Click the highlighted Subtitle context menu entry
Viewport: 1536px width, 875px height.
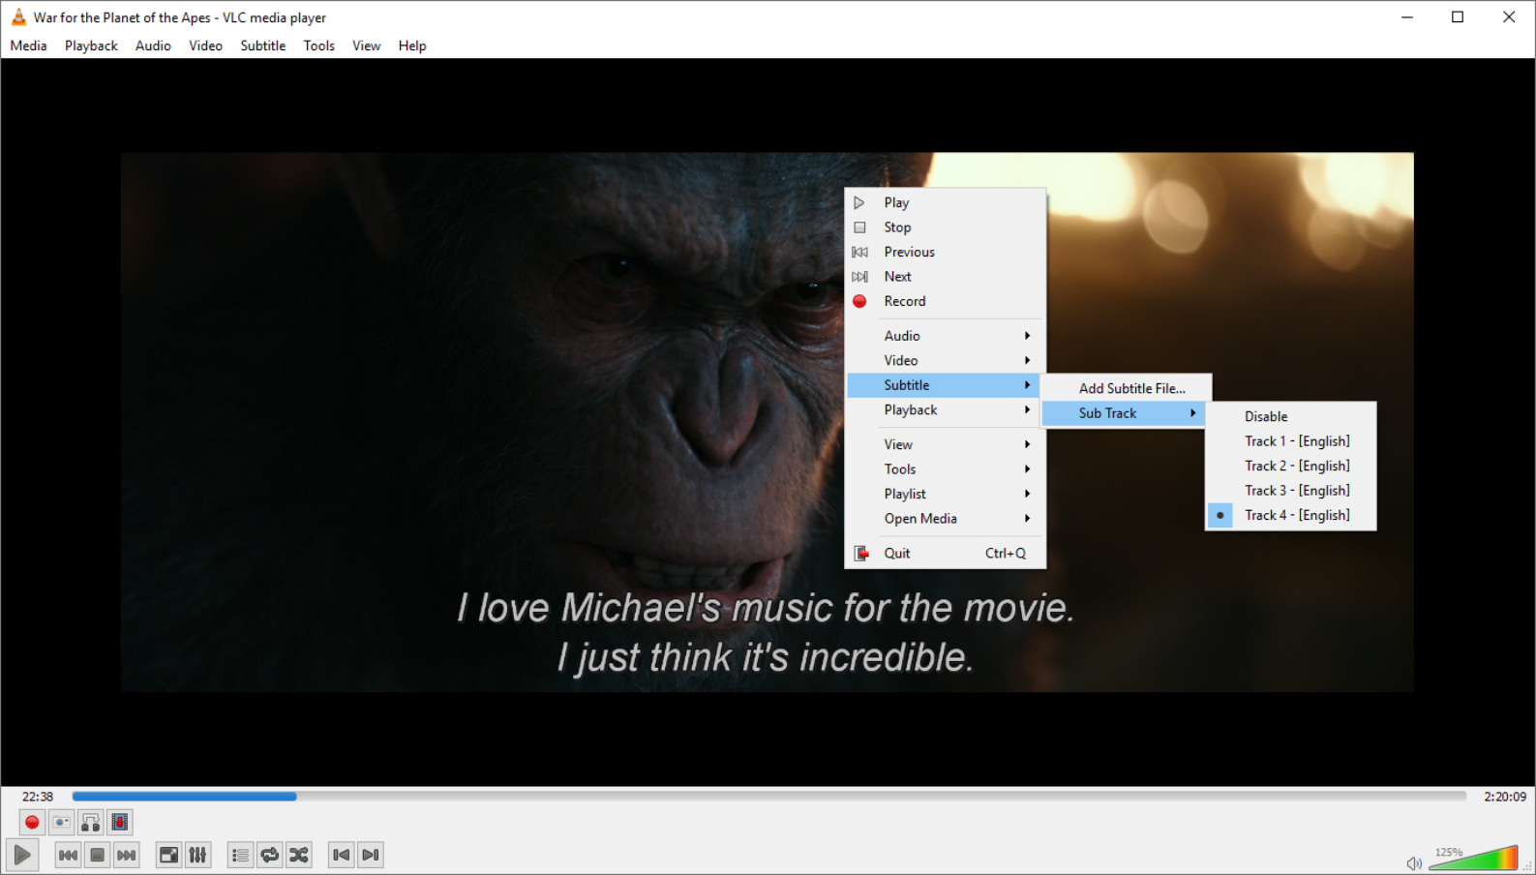[x=945, y=385]
